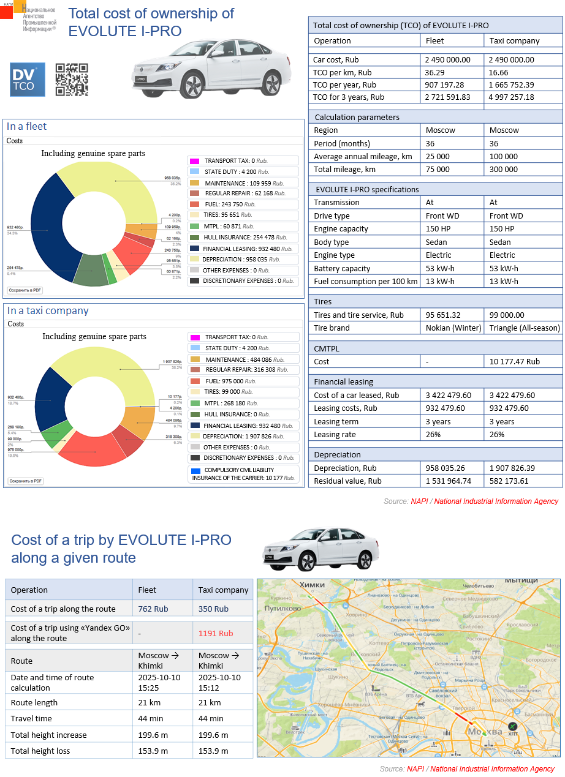Viewport: 565px width, 777px height.
Task: Click the blue carrier liability insurance swatch
Action: 195,470
